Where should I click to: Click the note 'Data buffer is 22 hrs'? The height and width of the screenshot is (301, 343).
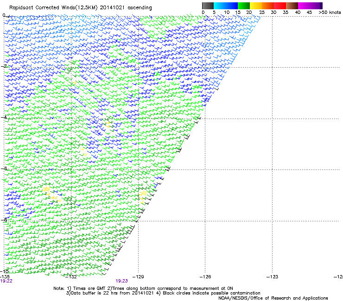tap(95, 293)
